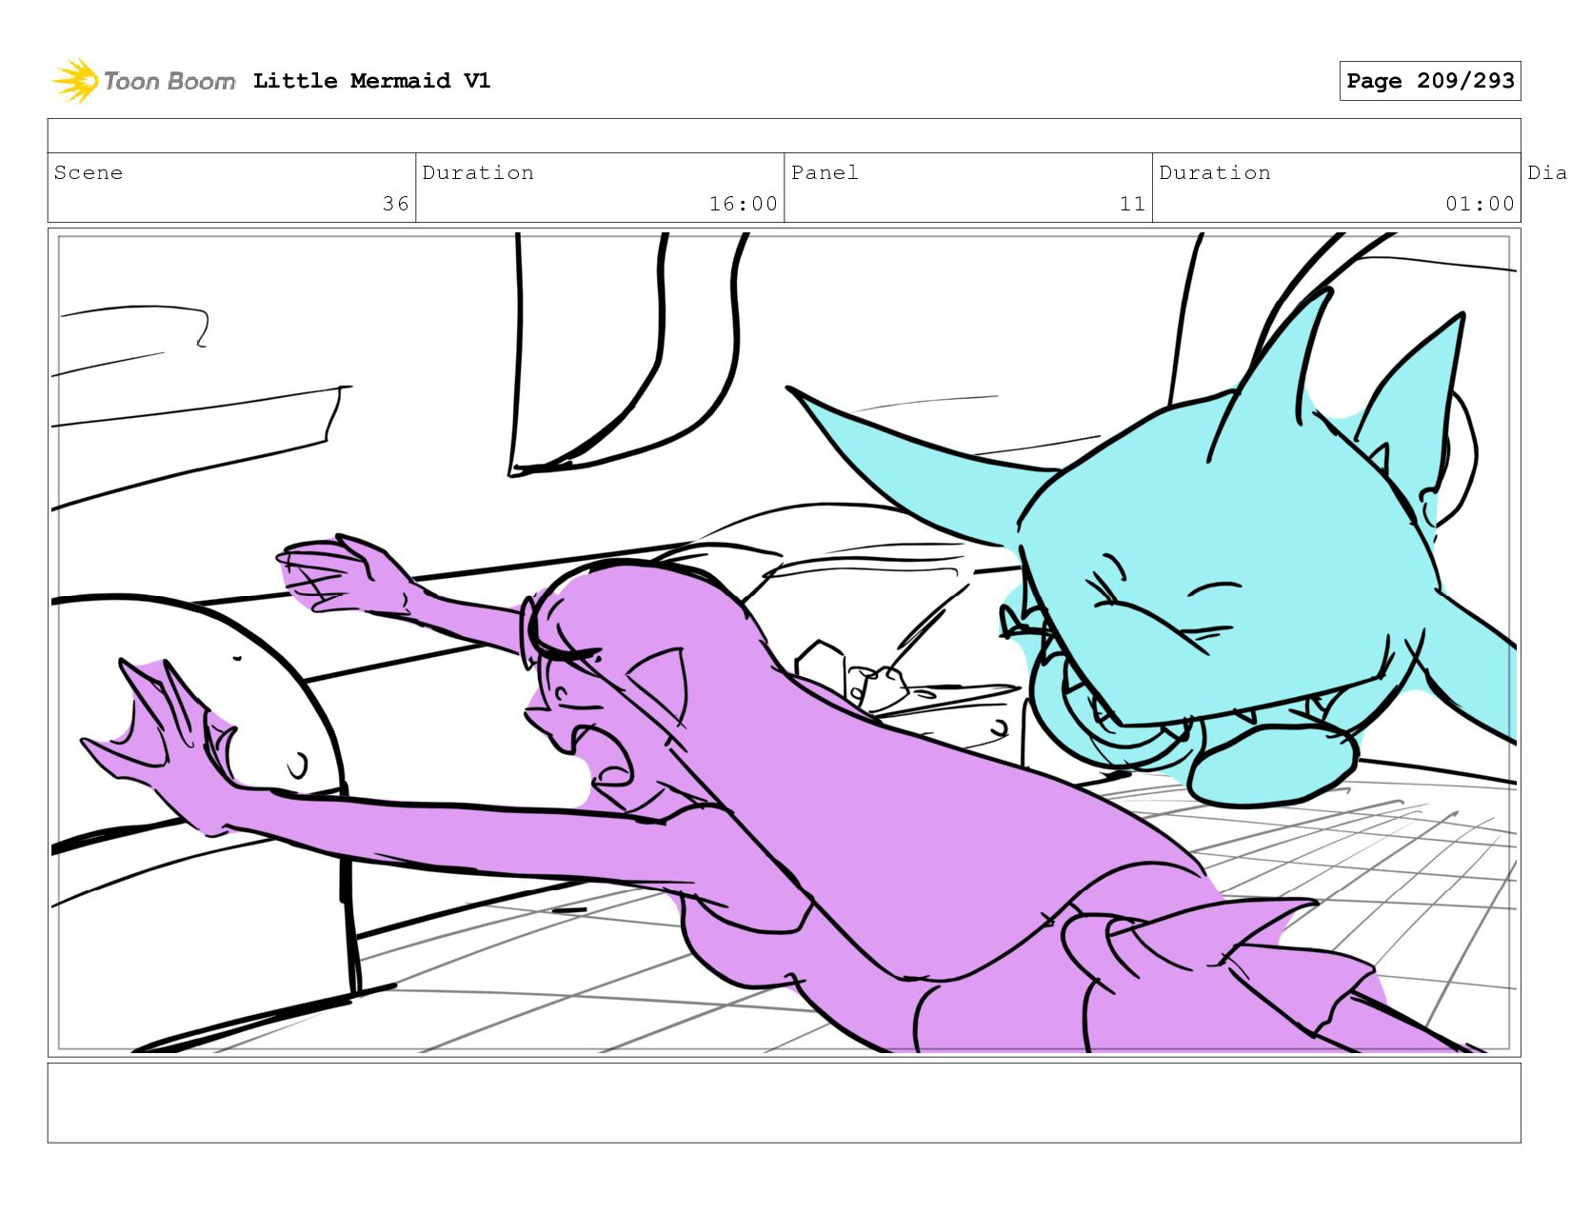1571x1214 pixels.
Task: Select the panel duration value '01:00'
Action: [1480, 204]
